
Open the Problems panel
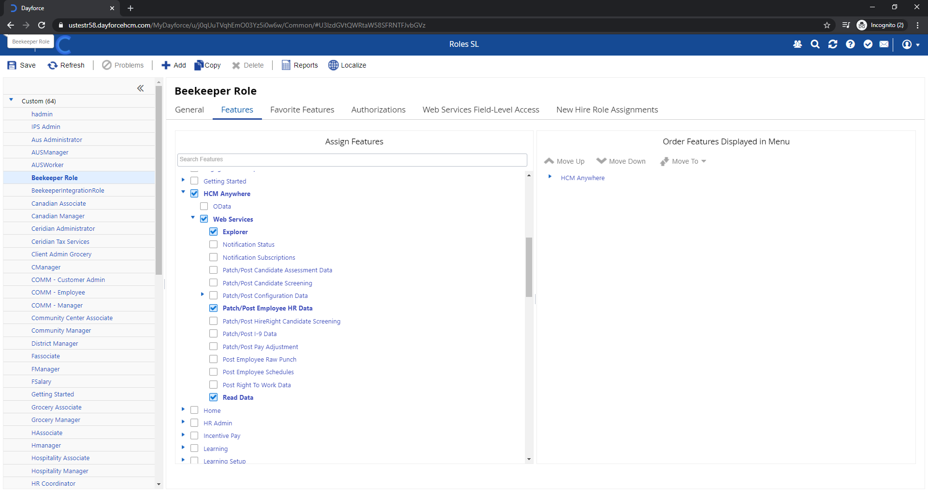(123, 65)
